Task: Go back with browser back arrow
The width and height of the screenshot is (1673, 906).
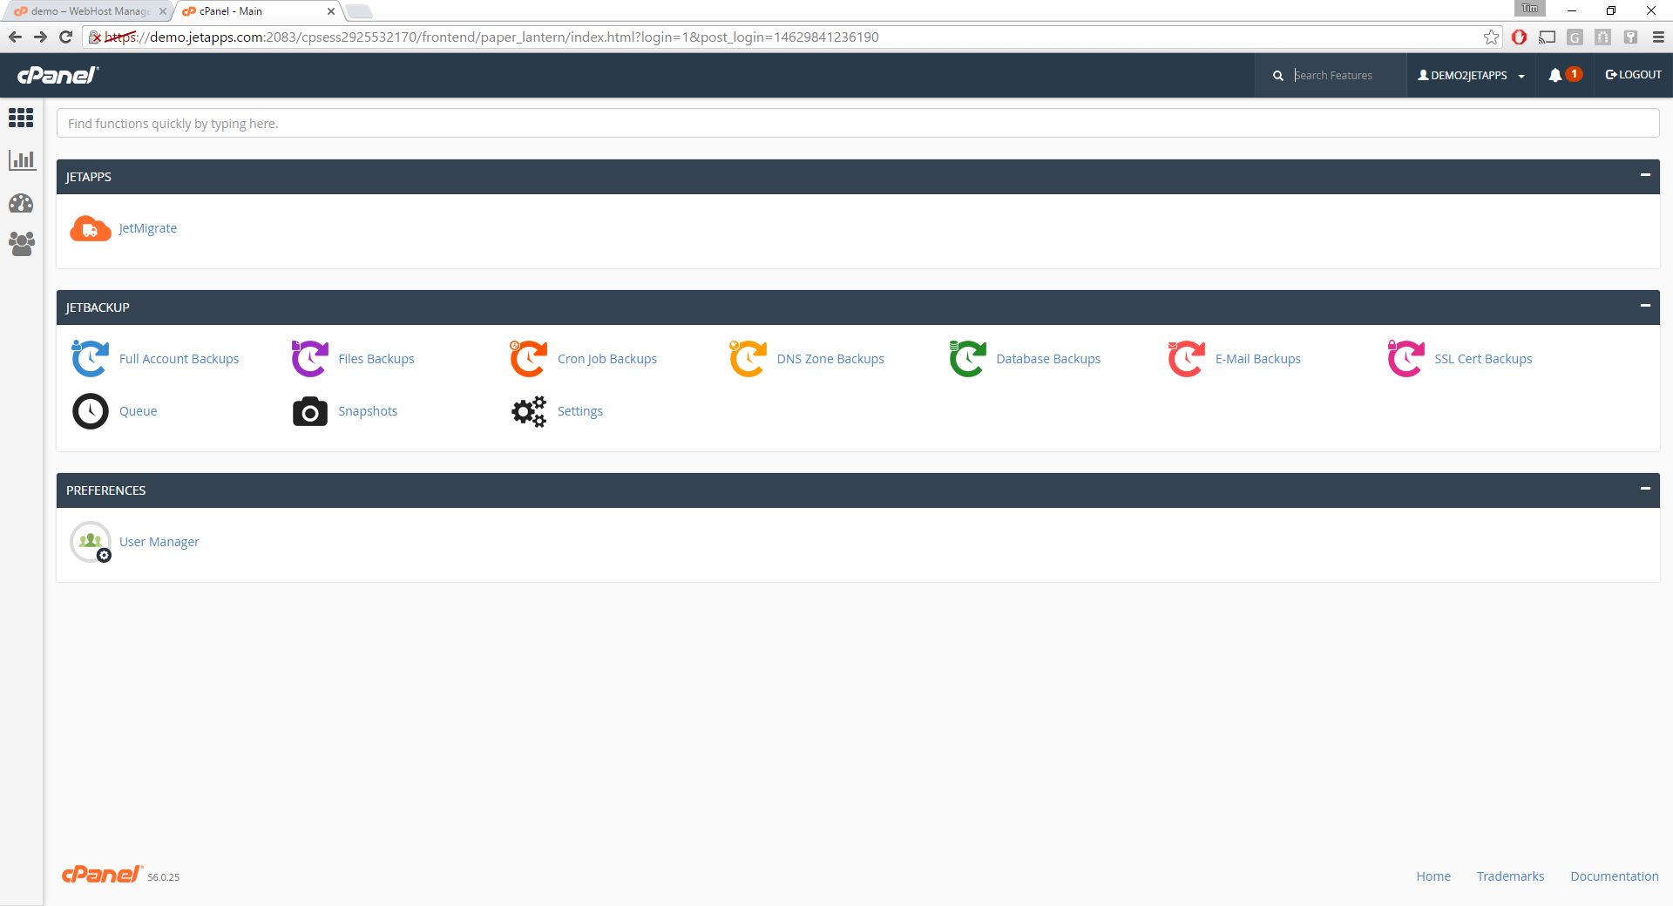Action: point(15,37)
